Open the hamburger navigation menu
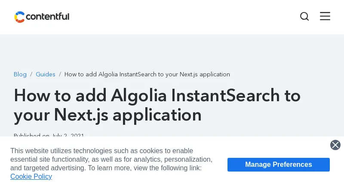 click(325, 16)
